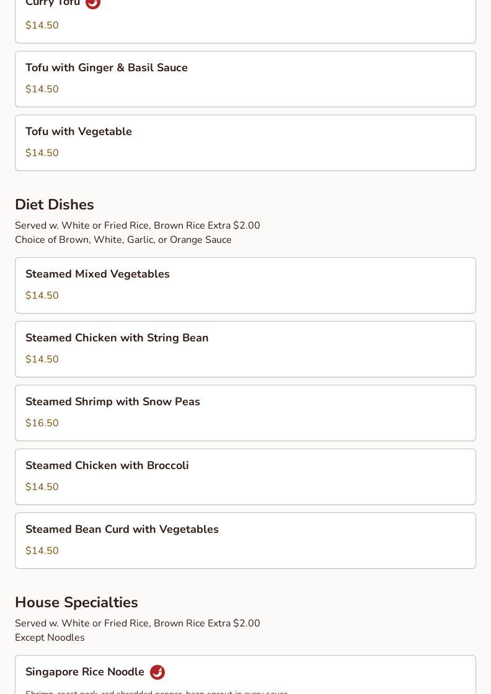The image size is (491, 694).
Task: Click the Singapore Rice Noodle title
Action: pos(85,672)
